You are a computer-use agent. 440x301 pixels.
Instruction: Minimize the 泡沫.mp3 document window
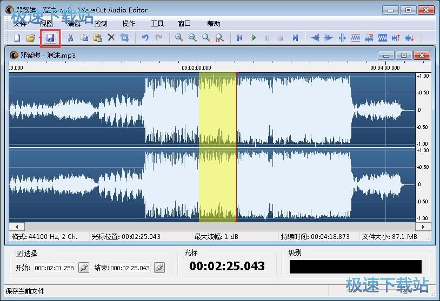click(x=386, y=56)
